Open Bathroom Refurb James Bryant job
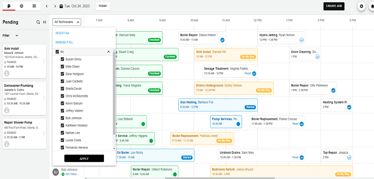 click(281, 172)
